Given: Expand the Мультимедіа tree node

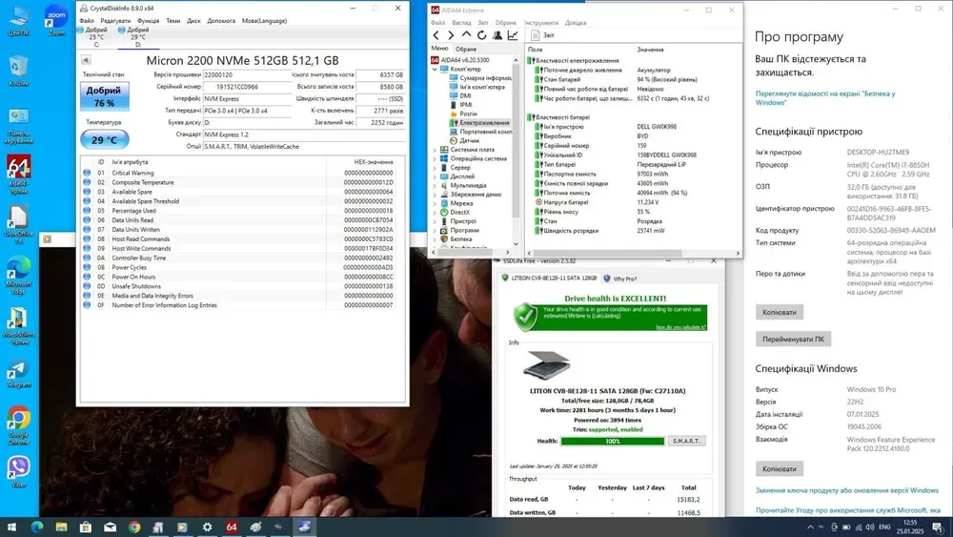Looking at the screenshot, I should pos(435,185).
